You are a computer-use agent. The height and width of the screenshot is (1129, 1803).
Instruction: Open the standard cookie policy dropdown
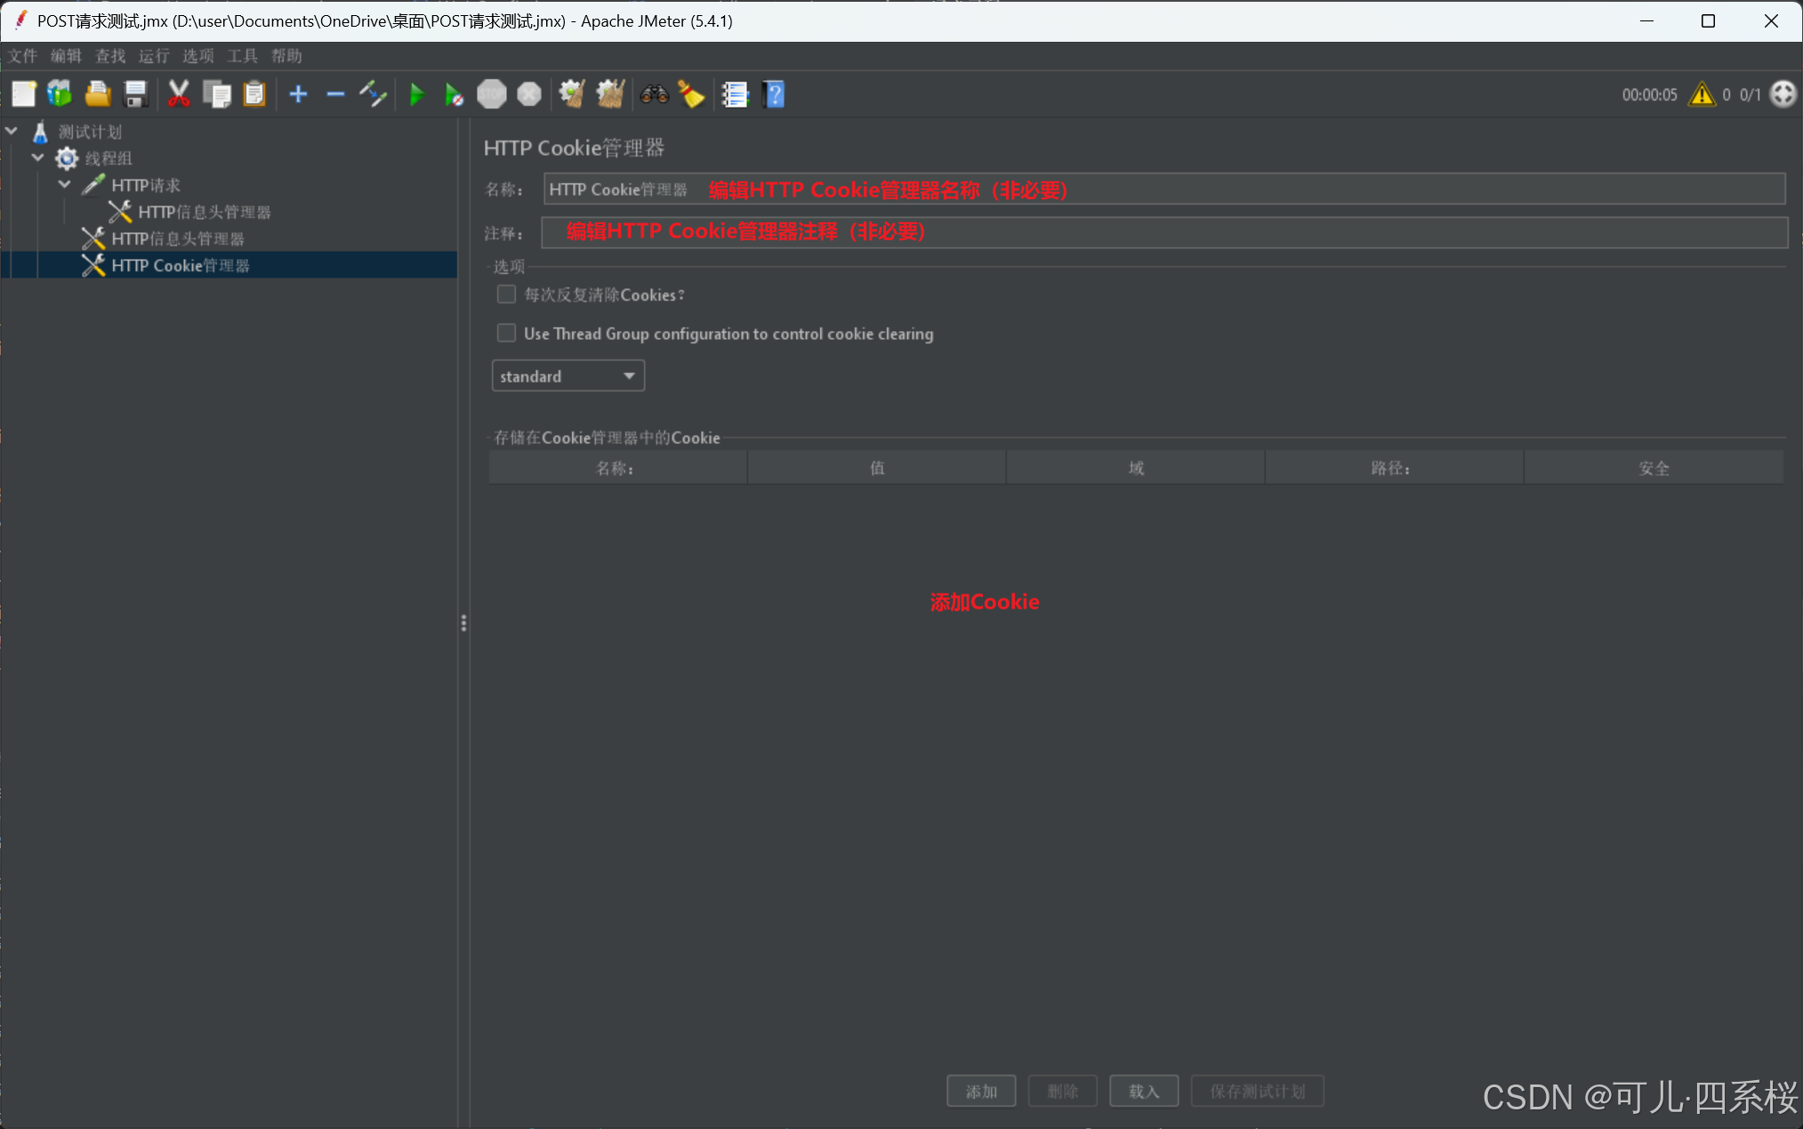pos(567,376)
